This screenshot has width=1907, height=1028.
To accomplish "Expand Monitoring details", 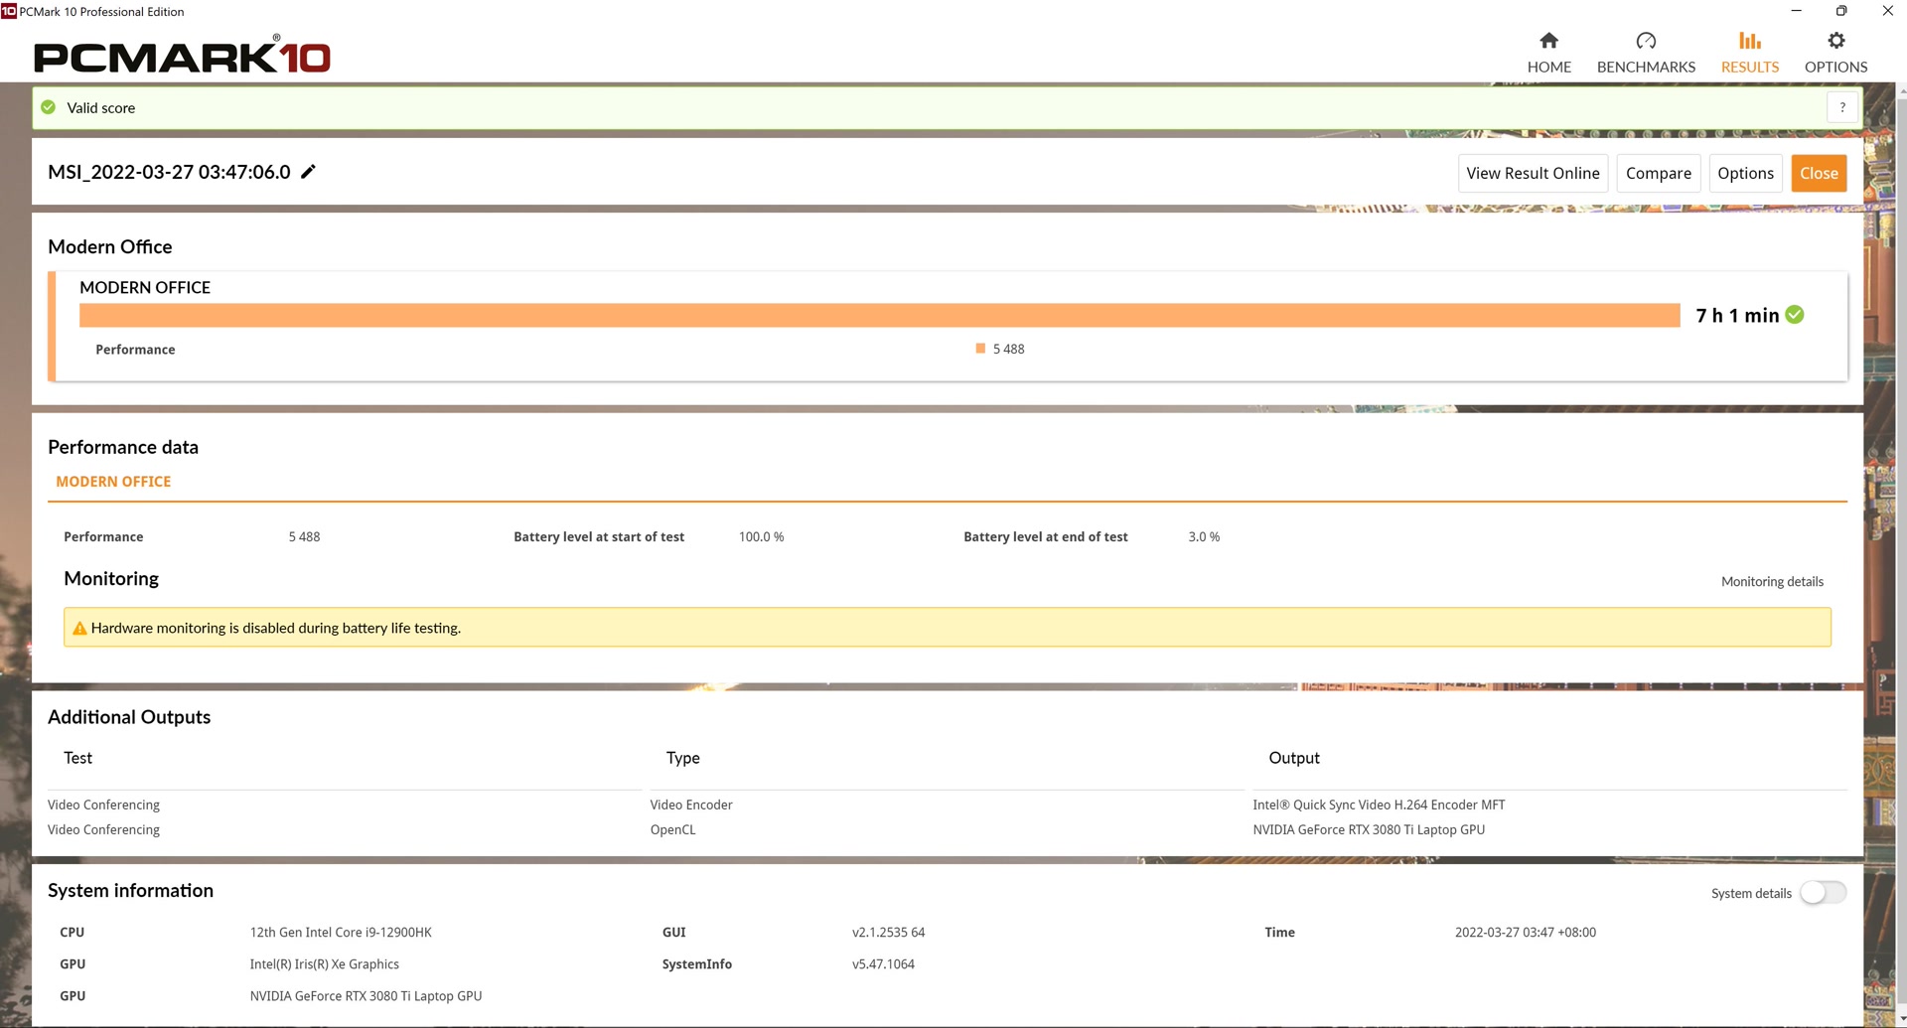I will [x=1772, y=581].
